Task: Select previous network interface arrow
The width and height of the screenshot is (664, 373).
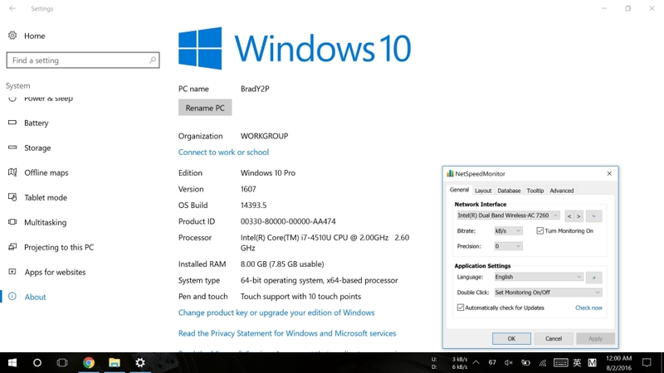Action: point(569,216)
